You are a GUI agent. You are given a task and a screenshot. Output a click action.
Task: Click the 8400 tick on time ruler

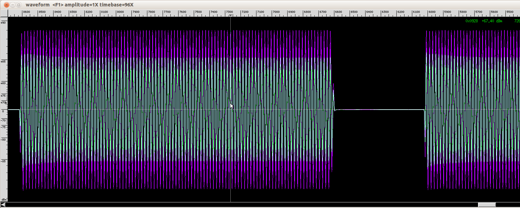[57, 12]
